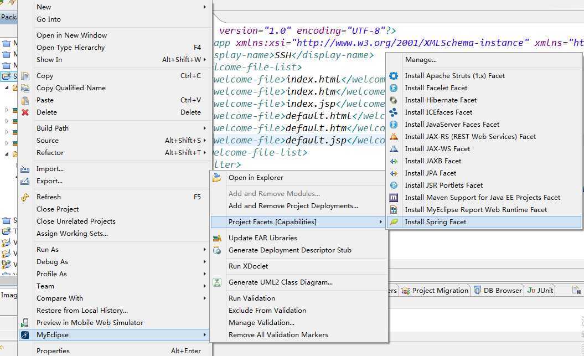
Task: Click the Apache Struts gear icon
Action: point(394,76)
